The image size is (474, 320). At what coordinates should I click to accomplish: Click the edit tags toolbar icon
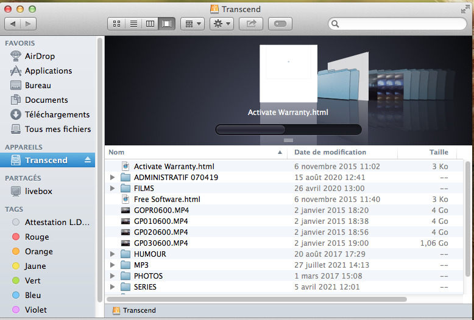[x=280, y=24]
